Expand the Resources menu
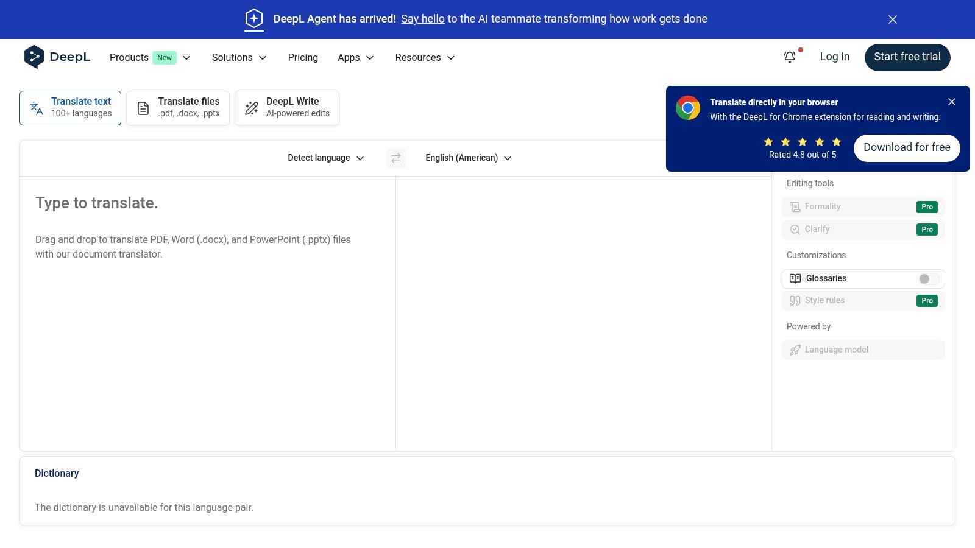Image resolution: width=975 pixels, height=548 pixels. coord(425,58)
